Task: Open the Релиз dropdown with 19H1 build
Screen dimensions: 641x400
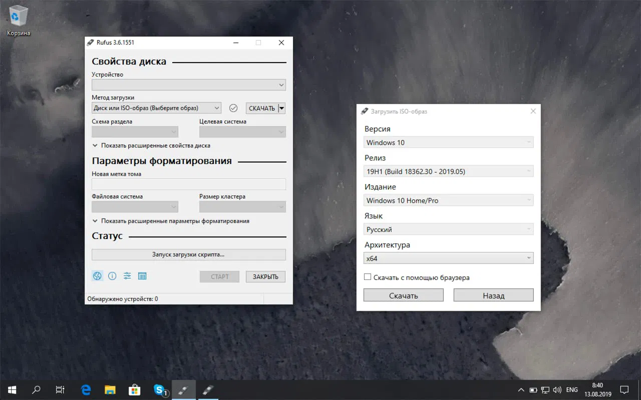Action: point(448,171)
